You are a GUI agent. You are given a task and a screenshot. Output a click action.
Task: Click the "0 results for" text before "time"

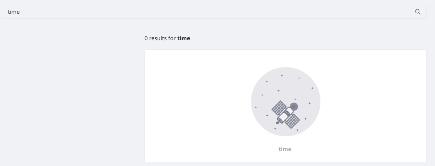[160, 38]
